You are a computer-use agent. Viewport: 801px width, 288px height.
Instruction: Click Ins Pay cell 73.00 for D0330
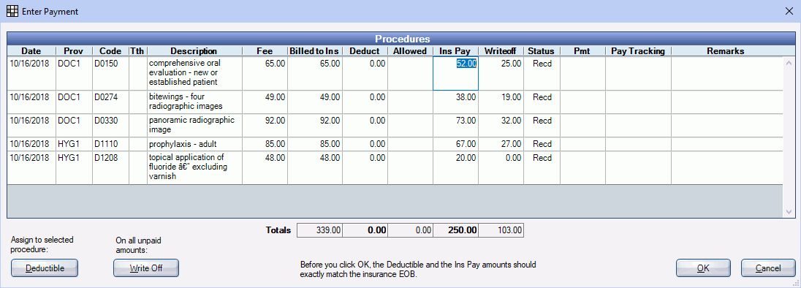pyautogui.click(x=455, y=125)
